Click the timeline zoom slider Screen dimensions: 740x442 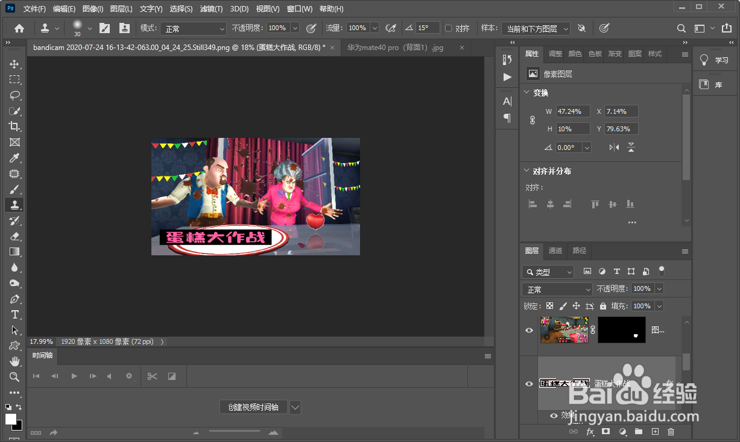click(235, 431)
